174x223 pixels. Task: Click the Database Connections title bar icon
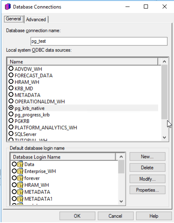pyautogui.click(x=8, y=6)
